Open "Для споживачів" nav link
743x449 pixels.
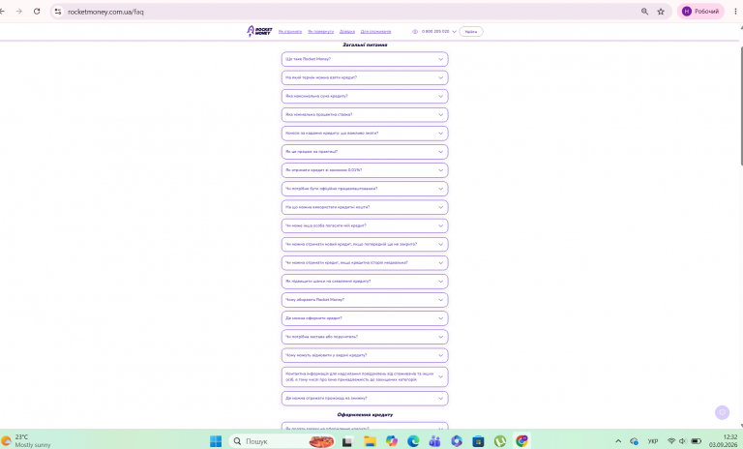375,32
